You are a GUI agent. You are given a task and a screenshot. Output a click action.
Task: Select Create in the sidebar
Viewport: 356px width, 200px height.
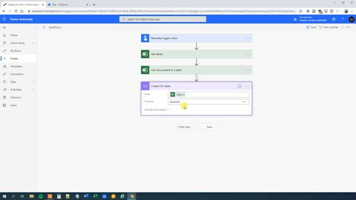click(x=14, y=58)
